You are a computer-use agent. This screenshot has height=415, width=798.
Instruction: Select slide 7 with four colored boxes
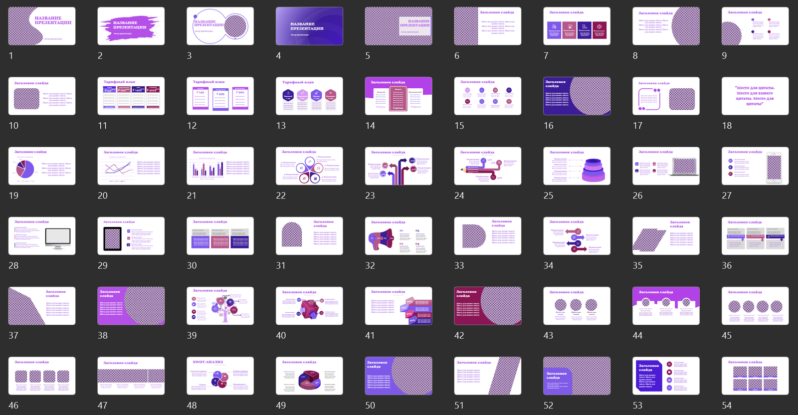(577, 26)
